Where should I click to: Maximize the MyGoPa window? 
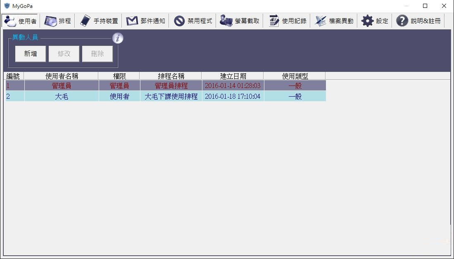[x=425, y=6]
